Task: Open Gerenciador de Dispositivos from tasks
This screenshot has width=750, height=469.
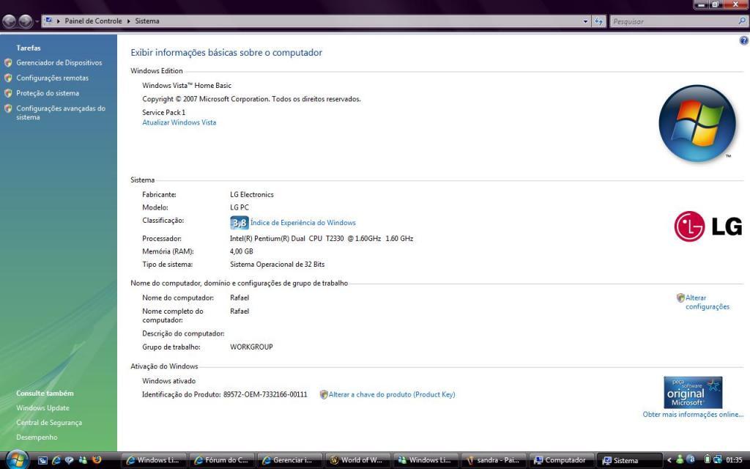Action: tap(59, 63)
